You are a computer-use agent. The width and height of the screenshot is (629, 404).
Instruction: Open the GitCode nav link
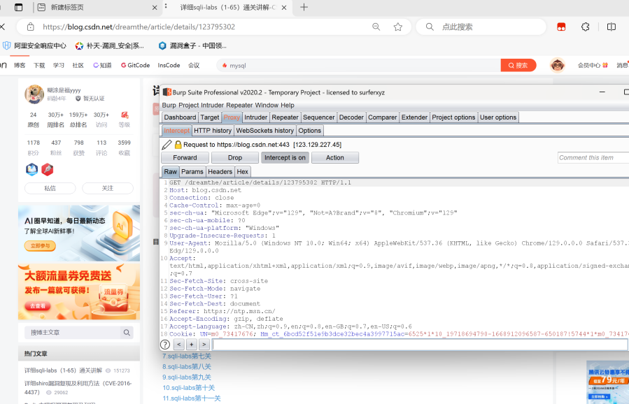click(x=135, y=65)
